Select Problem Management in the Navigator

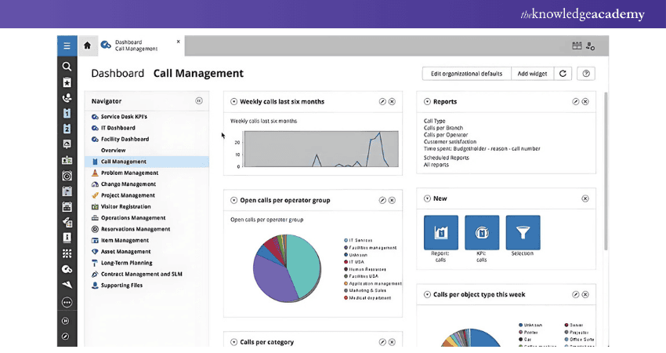click(129, 173)
